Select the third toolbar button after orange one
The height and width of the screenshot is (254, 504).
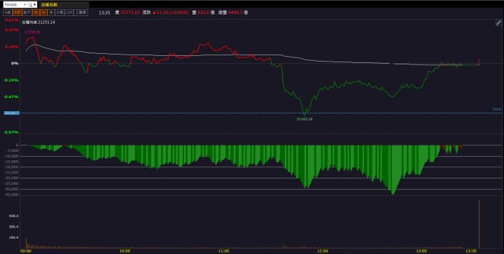tap(27, 13)
